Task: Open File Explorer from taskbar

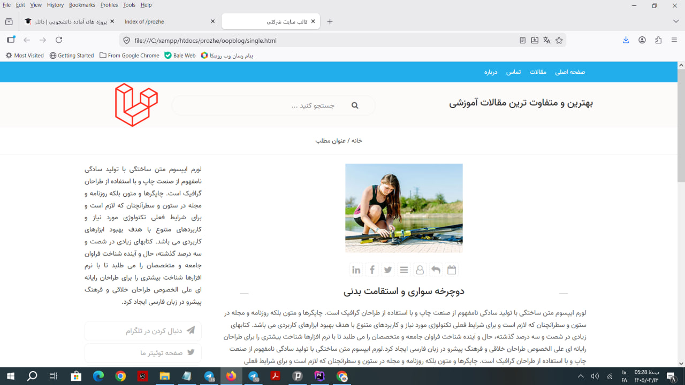Action: pos(164,376)
